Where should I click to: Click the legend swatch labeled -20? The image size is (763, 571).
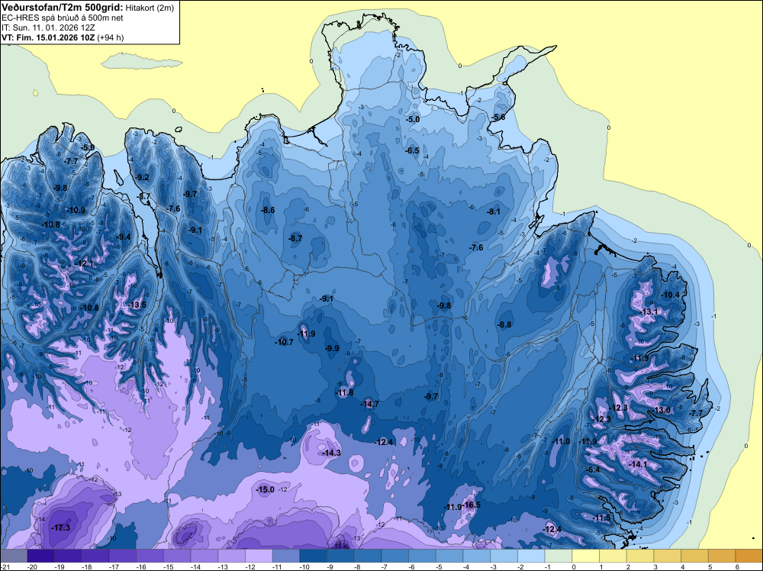point(41,556)
